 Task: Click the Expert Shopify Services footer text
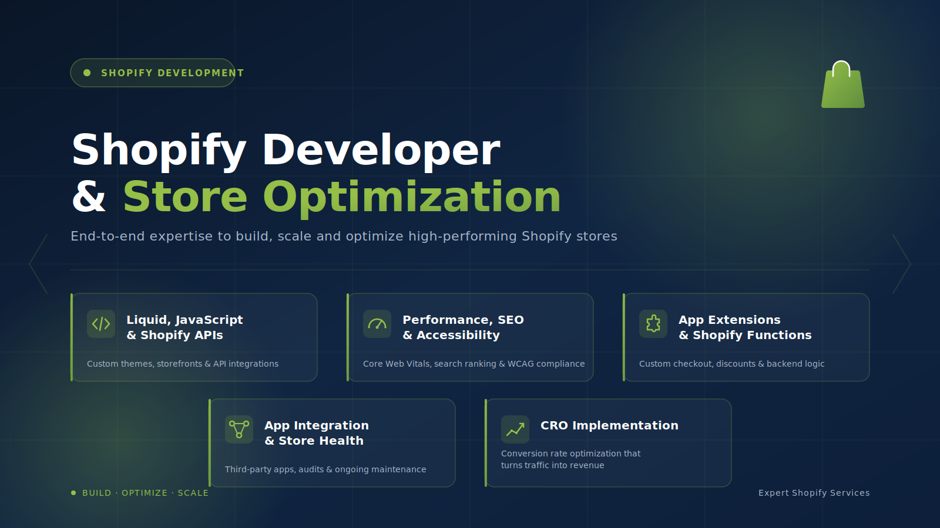tap(814, 493)
